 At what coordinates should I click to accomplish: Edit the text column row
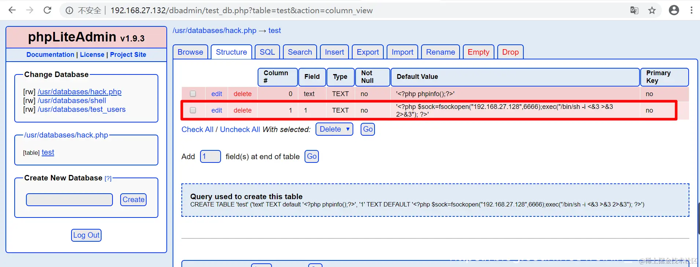pos(217,94)
